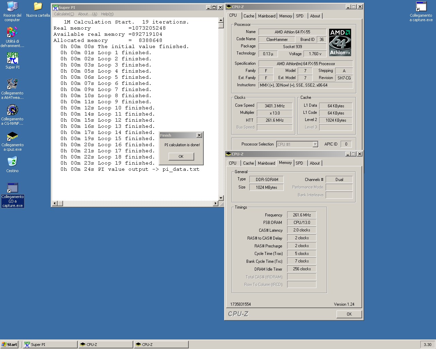This screenshot has height=349, width=436.
Task: Click the memory Type value DDR-SDRAM
Action: pos(267,180)
